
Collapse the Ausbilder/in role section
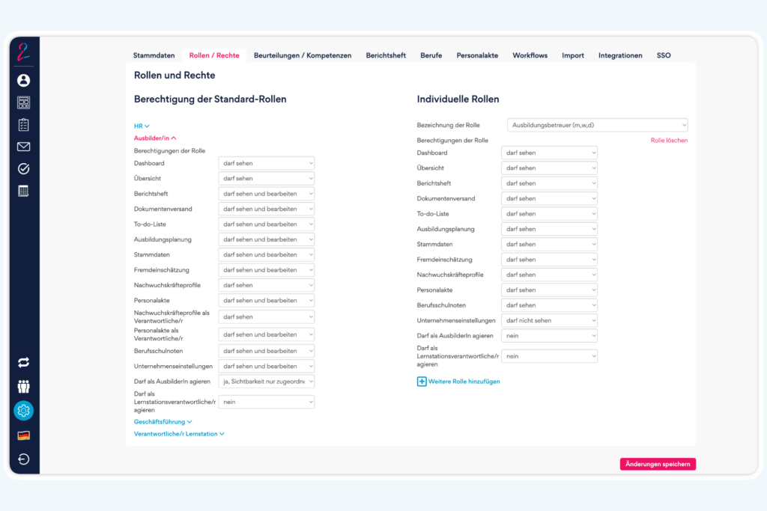(155, 138)
